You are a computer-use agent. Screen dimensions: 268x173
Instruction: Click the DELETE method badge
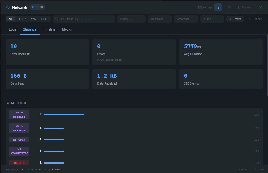coord(19,163)
